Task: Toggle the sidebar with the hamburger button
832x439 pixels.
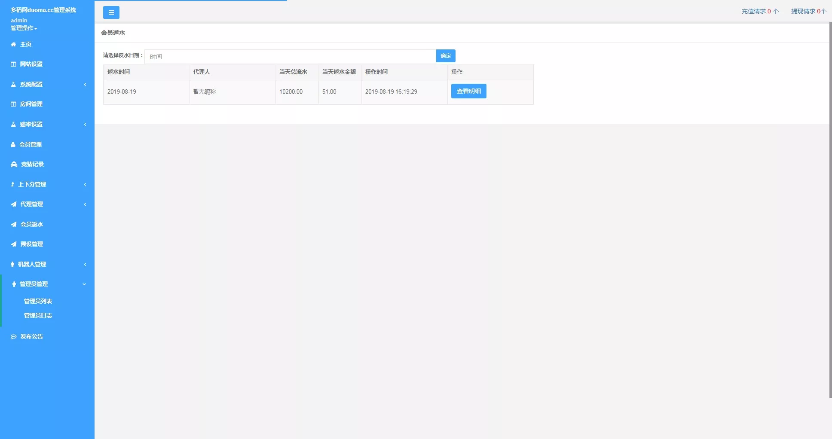Action: click(x=111, y=12)
